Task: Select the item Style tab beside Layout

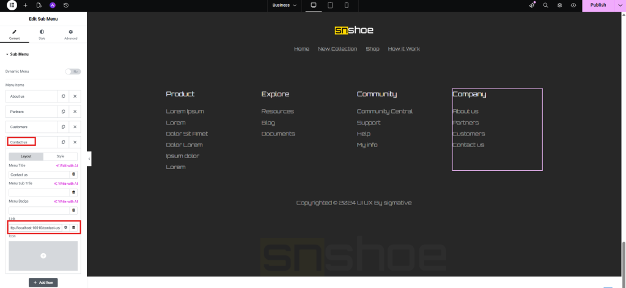Action: click(61, 157)
